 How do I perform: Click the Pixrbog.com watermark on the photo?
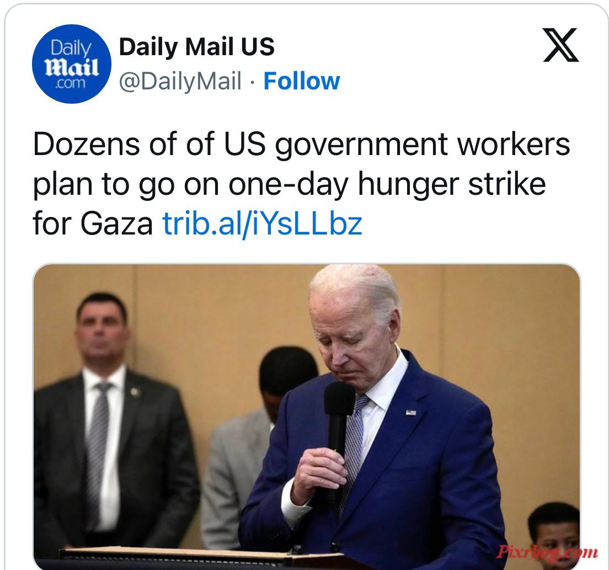tap(547, 552)
